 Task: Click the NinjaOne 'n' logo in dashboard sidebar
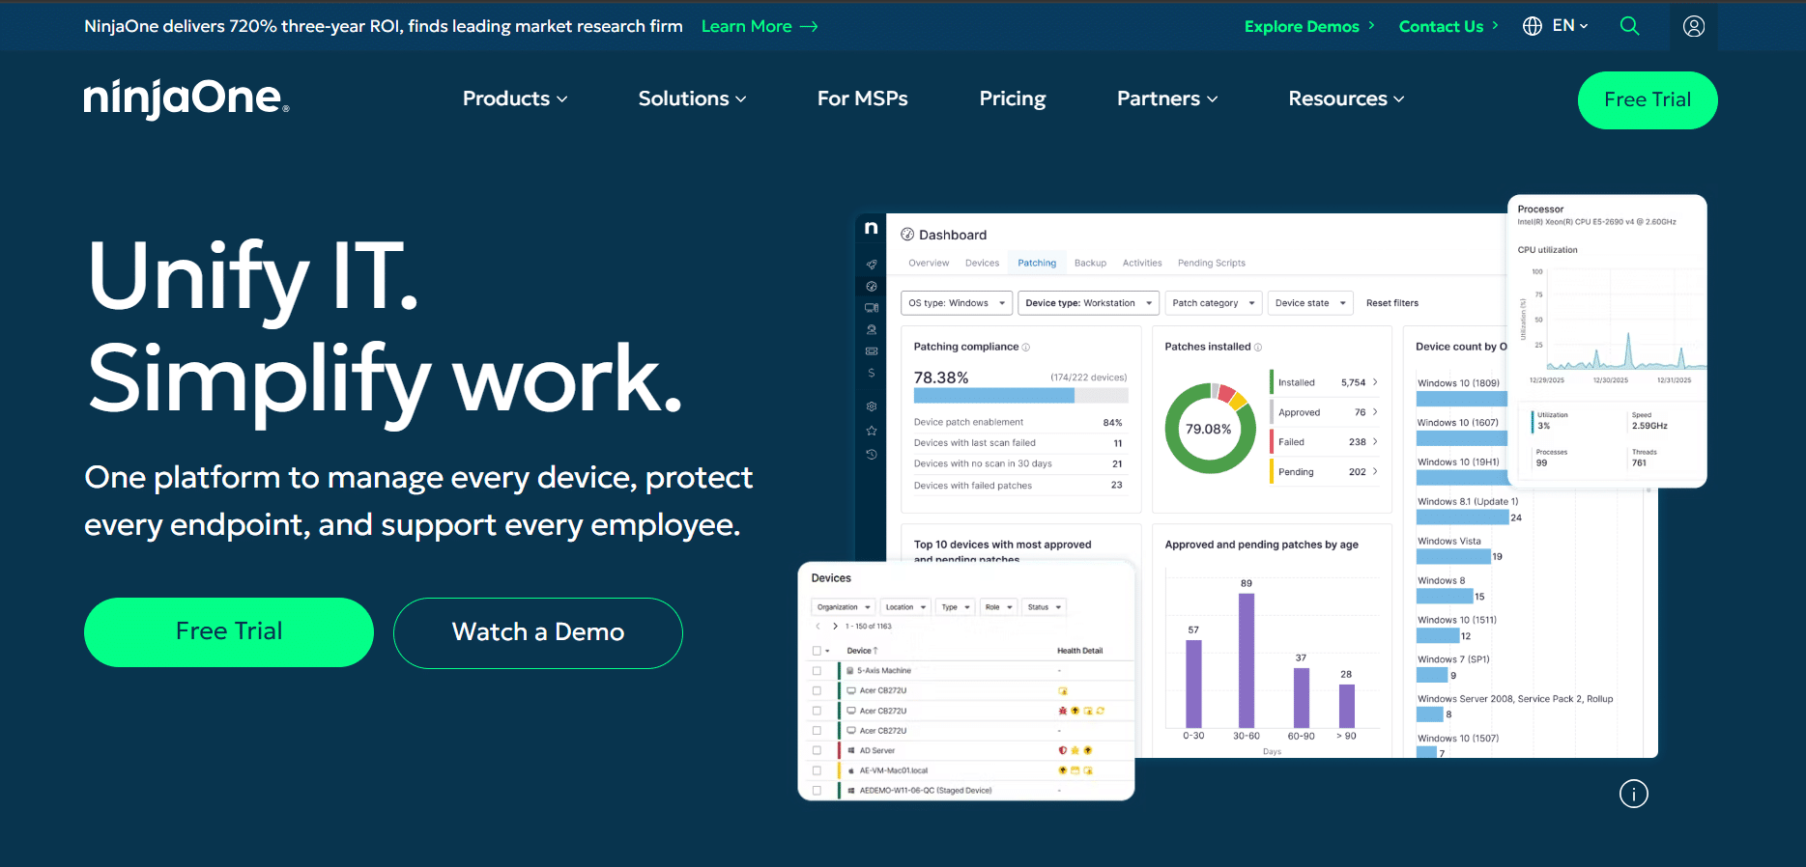871,228
